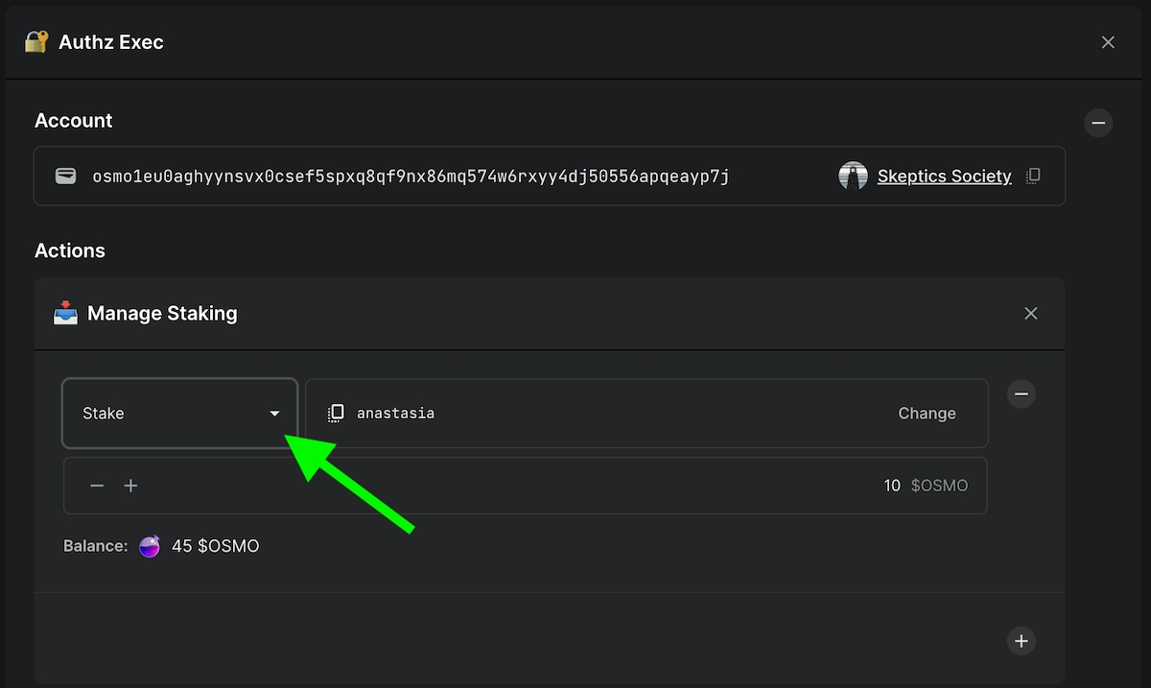Remove the Manage Staking action
The height and width of the screenshot is (688, 1151).
1031,313
